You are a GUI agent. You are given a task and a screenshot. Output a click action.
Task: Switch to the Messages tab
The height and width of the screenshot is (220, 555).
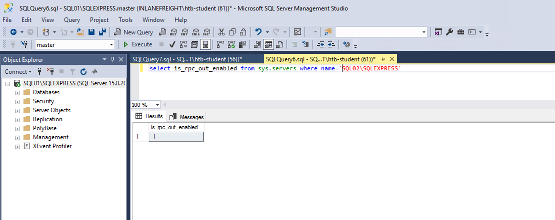[x=187, y=117]
